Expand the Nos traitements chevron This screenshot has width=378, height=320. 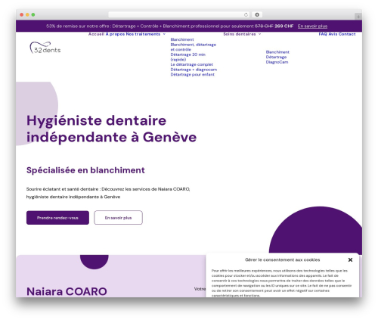tap(164, 34)
